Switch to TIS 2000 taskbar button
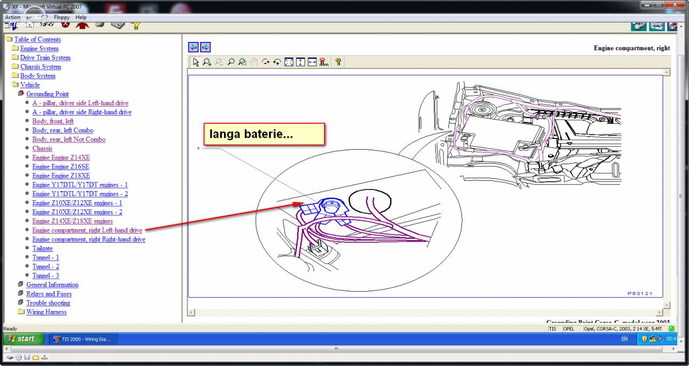 (x=83, y=339)
